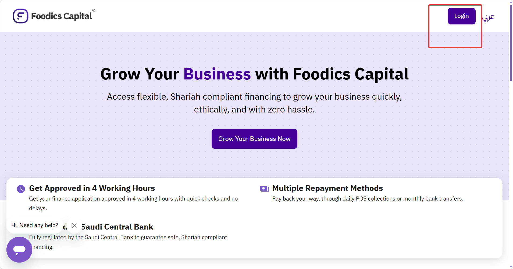This screenshot has height=269, width=513.
Task: Click the daily POS collections description text
Action: (x=368, y=199)
